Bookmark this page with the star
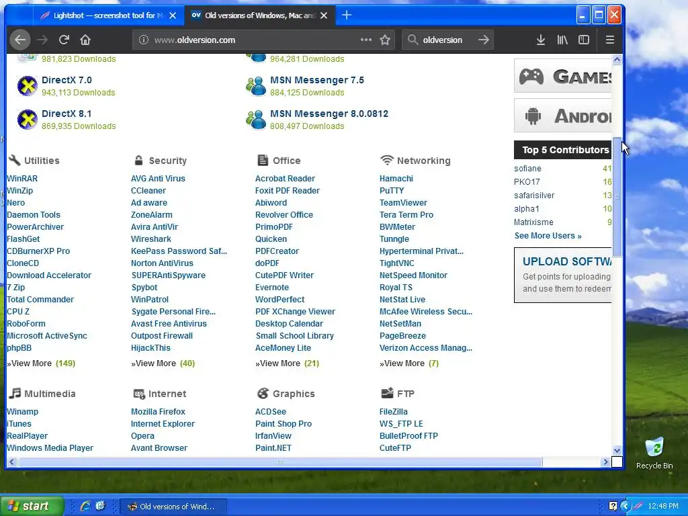Viewport: 688px width, 516px height. click(x=385, y=40)
